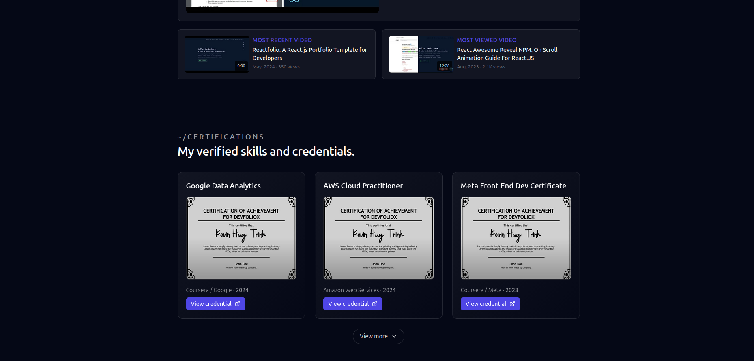Click 'Amazon Web Services · 2024' text
The width and height of the screenshot is (754, 361).
359,290
